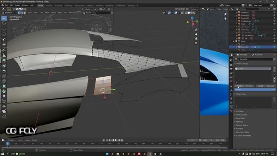
Task: Open the Material properties tab icon
Action: coord(231,110)
